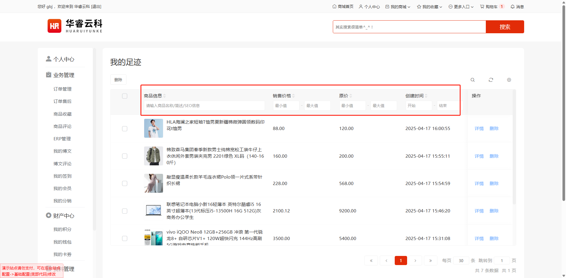Expand the 我的收藏 dropdown menu
This screenshot has height=278, width=566.
point(430,7)
